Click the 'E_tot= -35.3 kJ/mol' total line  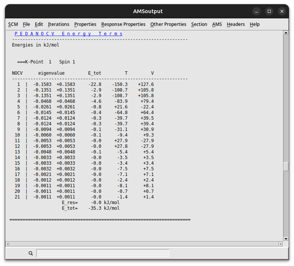click(91, 208)
